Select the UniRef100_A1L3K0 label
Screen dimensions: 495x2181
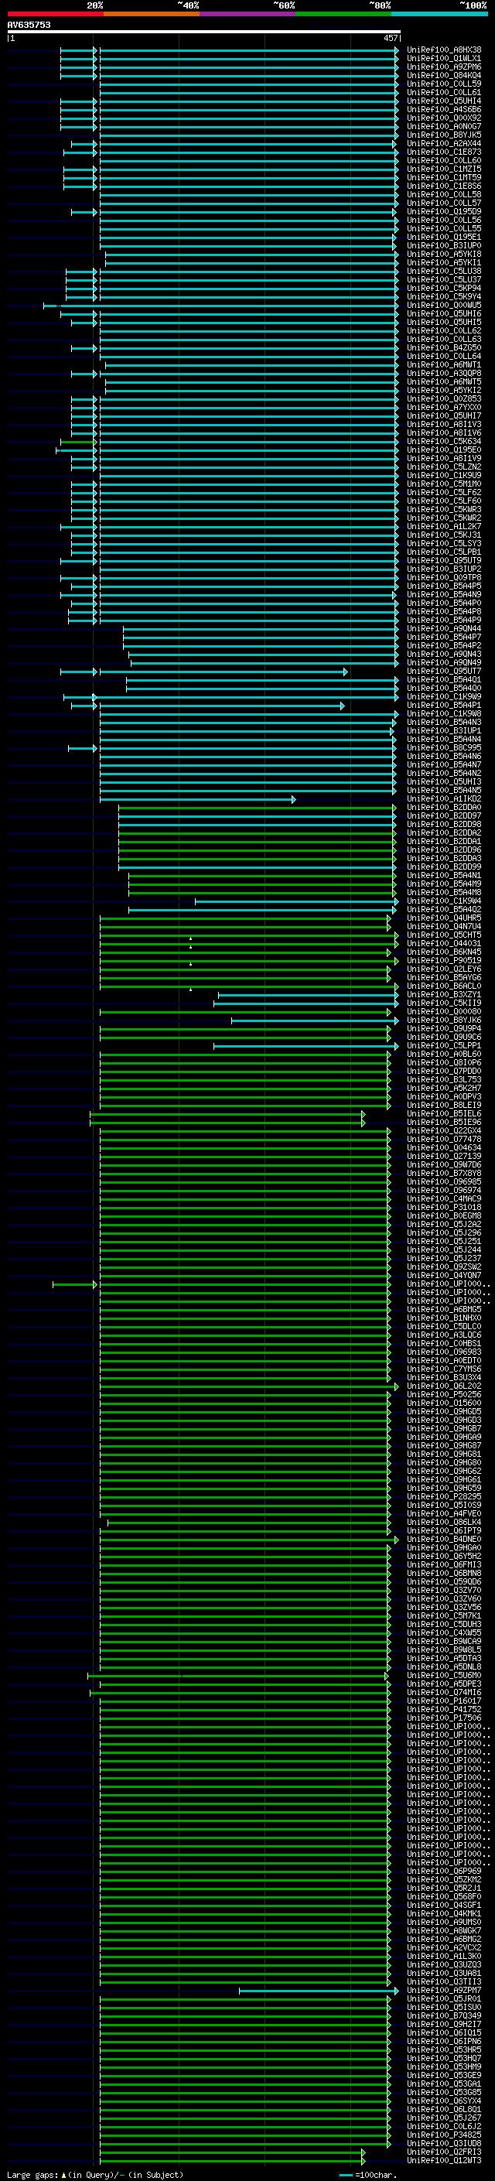[x=444, y=1956]
